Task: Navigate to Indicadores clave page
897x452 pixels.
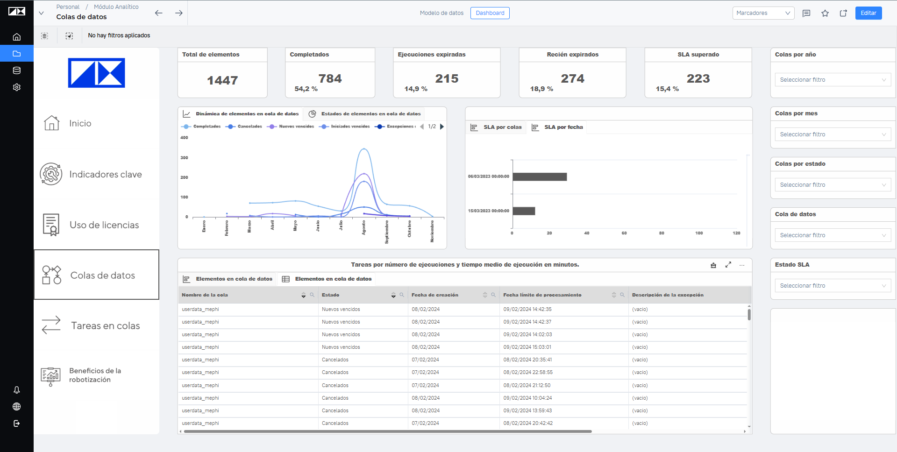Action: point(97,174)
